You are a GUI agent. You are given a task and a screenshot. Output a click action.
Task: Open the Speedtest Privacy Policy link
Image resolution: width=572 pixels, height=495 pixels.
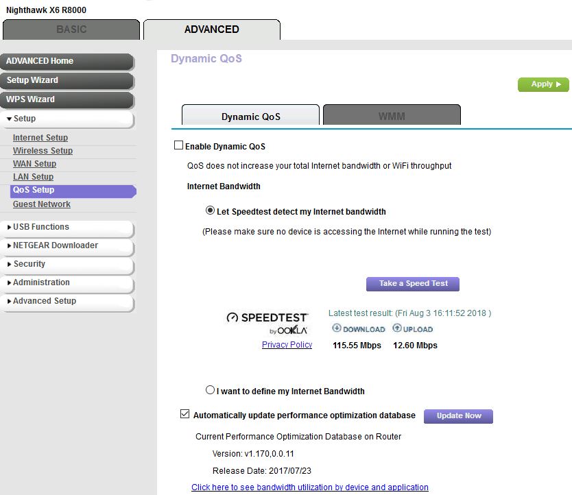pos(287,345)
